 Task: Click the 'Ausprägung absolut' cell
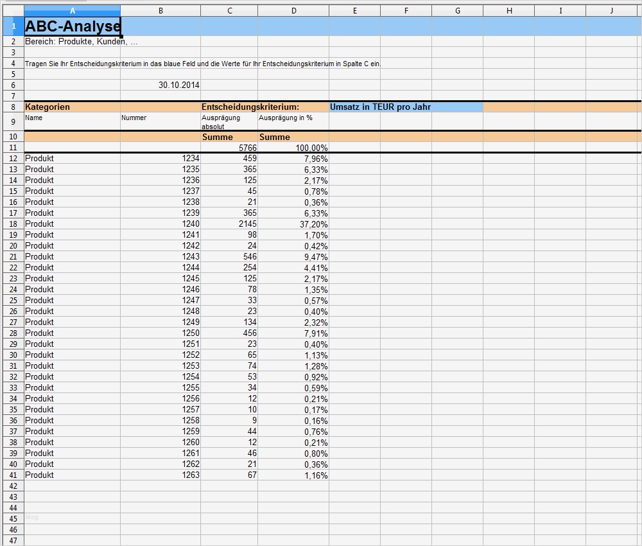229,121
